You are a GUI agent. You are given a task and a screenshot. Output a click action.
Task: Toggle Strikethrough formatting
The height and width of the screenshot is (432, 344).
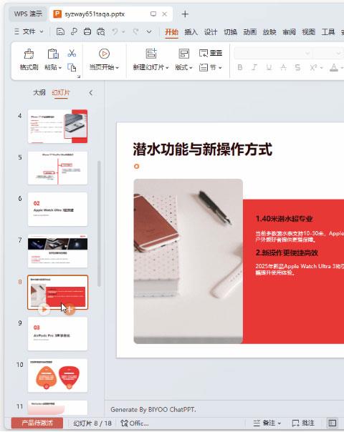[297, 67]
